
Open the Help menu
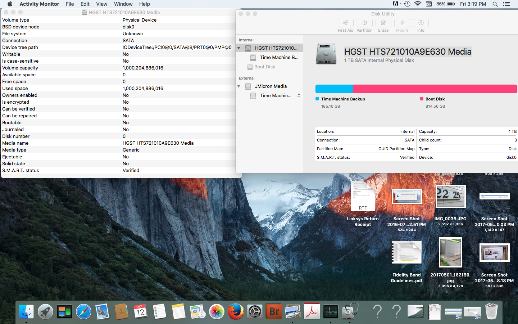coord(145,4)
